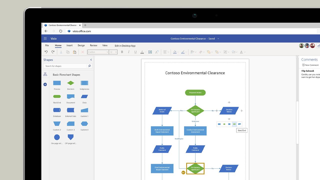Close the Contoso Environmental Clearance browser tab
Screen dimensions: 320x180
pos(80,25)
